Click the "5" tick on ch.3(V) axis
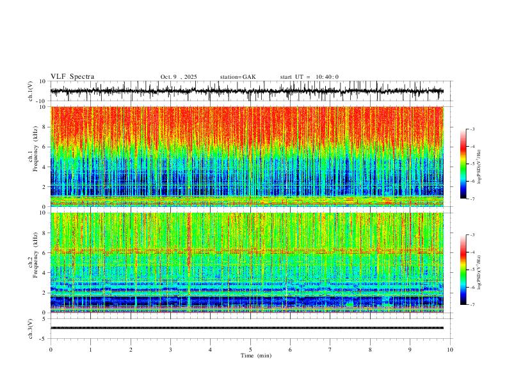507x392 pixels. 44,319
